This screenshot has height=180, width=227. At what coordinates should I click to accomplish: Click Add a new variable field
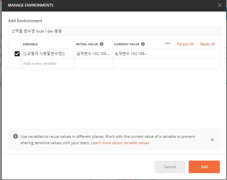pyautogui.click(x=48, y=63)
